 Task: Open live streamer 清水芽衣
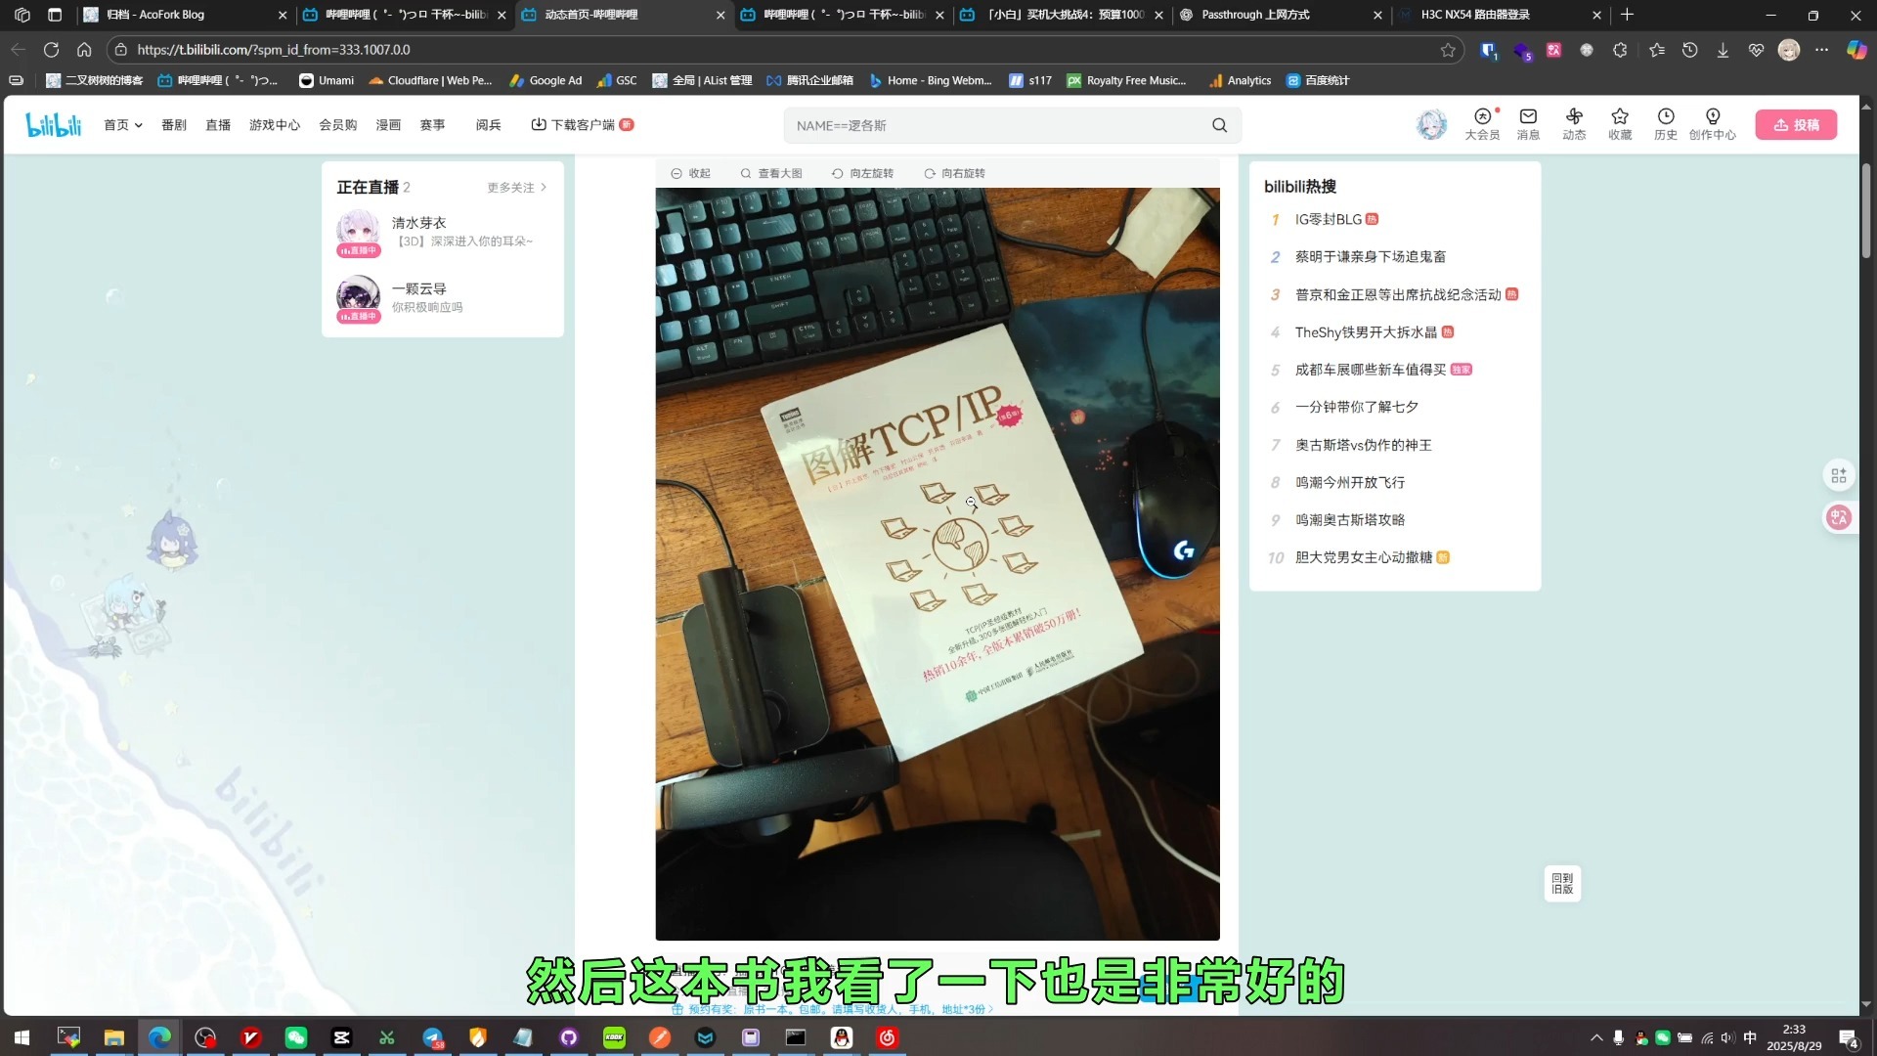(443, 233)
